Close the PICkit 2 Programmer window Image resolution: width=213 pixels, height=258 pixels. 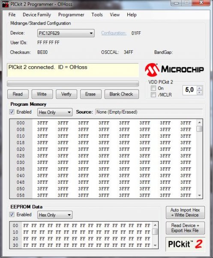pos(201,3)
